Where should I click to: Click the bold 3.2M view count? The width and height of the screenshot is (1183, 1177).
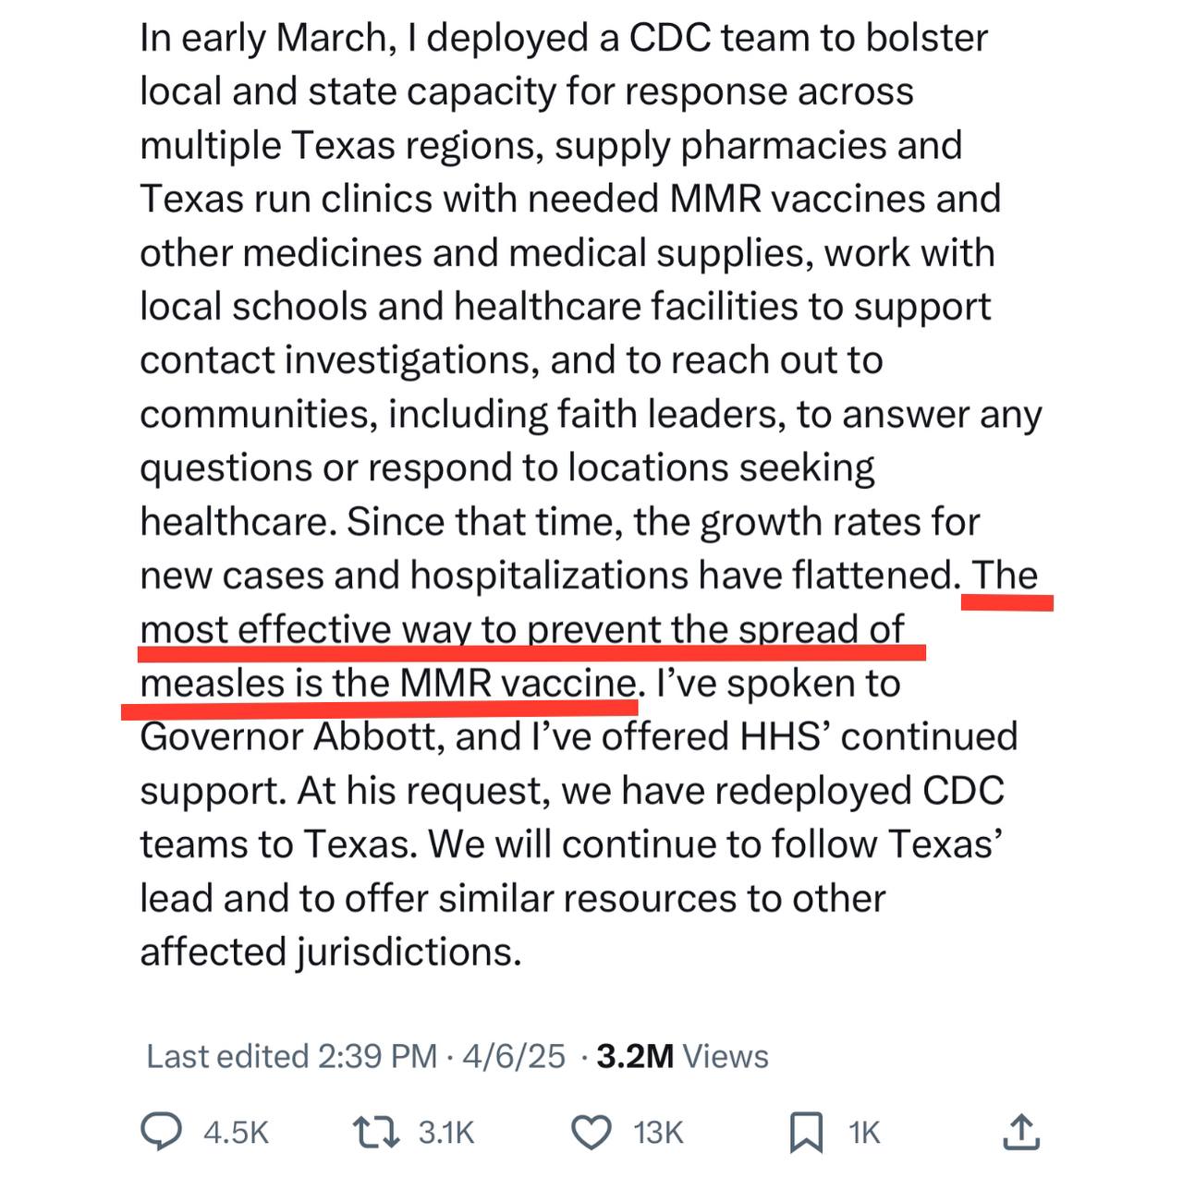pyautogui.click(x=635, y=1056)
